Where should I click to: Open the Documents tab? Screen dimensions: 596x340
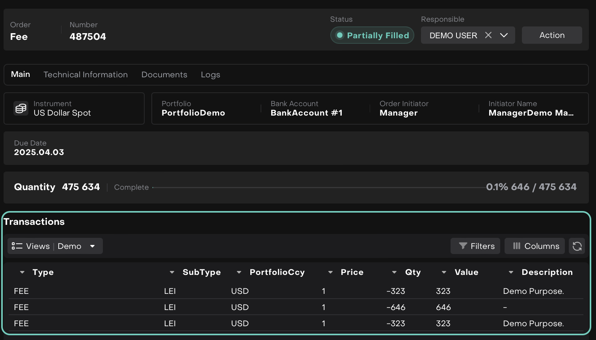[x=164, y=75]
